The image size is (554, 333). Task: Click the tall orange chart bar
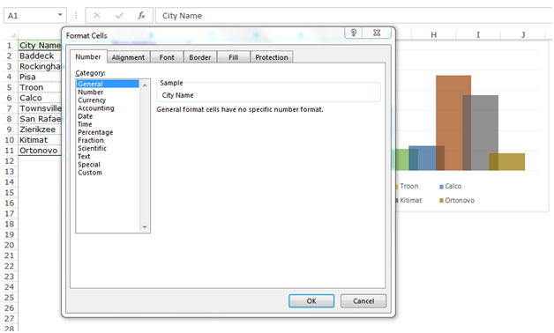[x=453, y=122]
